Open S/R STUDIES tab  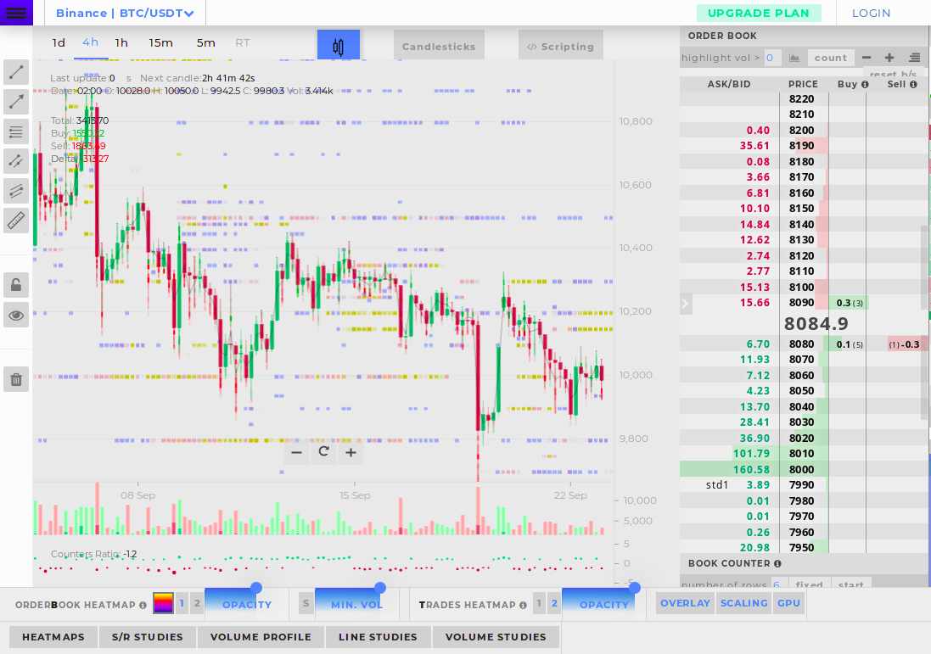[x=148, y=637]
